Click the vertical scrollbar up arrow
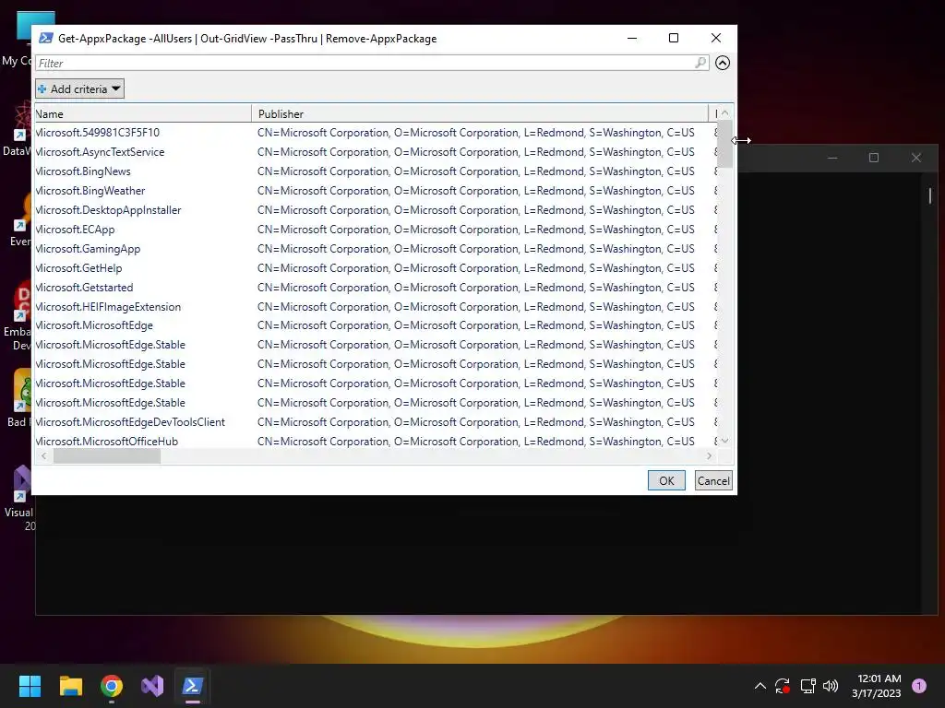The width and height of the screenshot is (945, 708). coord(725,113)
